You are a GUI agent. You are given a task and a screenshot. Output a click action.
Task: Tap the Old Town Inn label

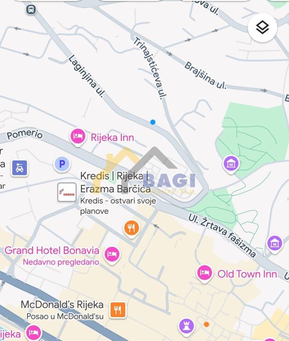click(247, 274)
